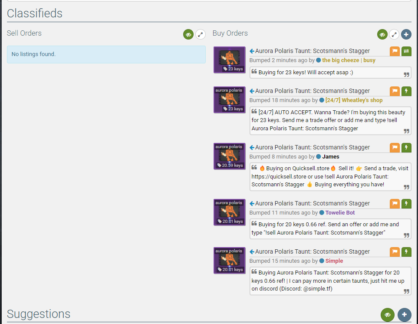Click the Suggestions heading
Viewport: 418px width, 324px height.
tap(39, 314)
